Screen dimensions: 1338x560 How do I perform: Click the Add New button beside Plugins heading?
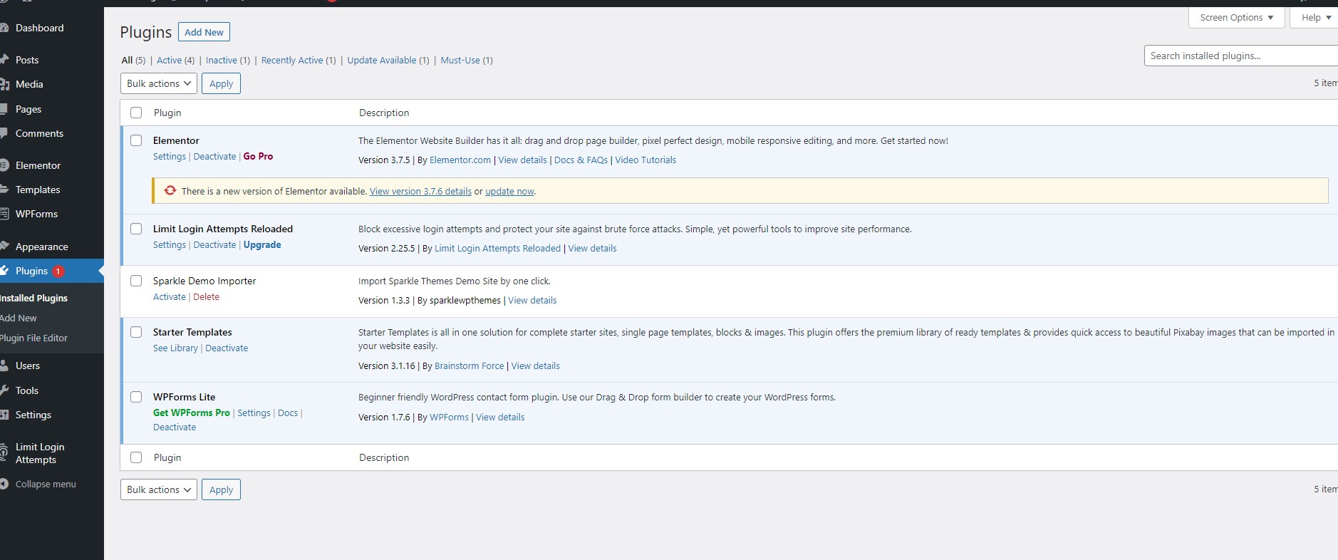coord(204,32)
